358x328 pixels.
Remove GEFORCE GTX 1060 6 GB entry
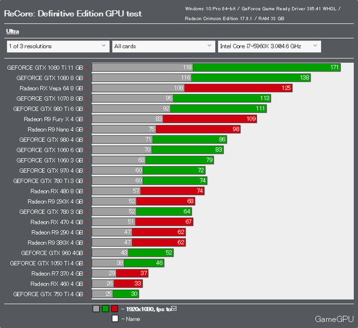pyautogui.click(x=86, y=150)
